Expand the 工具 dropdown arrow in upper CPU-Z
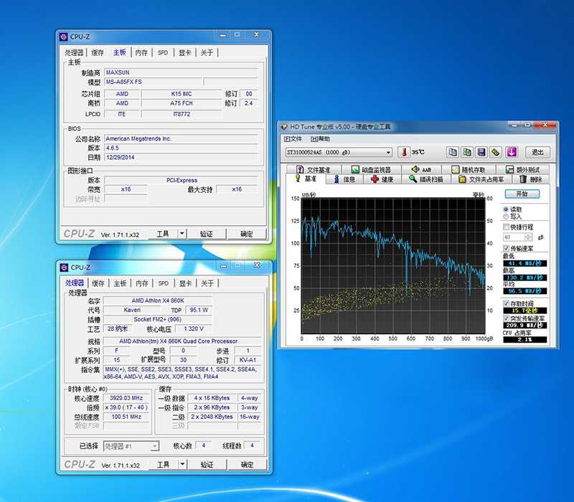 pyautogui.click(x=182, y=234)
